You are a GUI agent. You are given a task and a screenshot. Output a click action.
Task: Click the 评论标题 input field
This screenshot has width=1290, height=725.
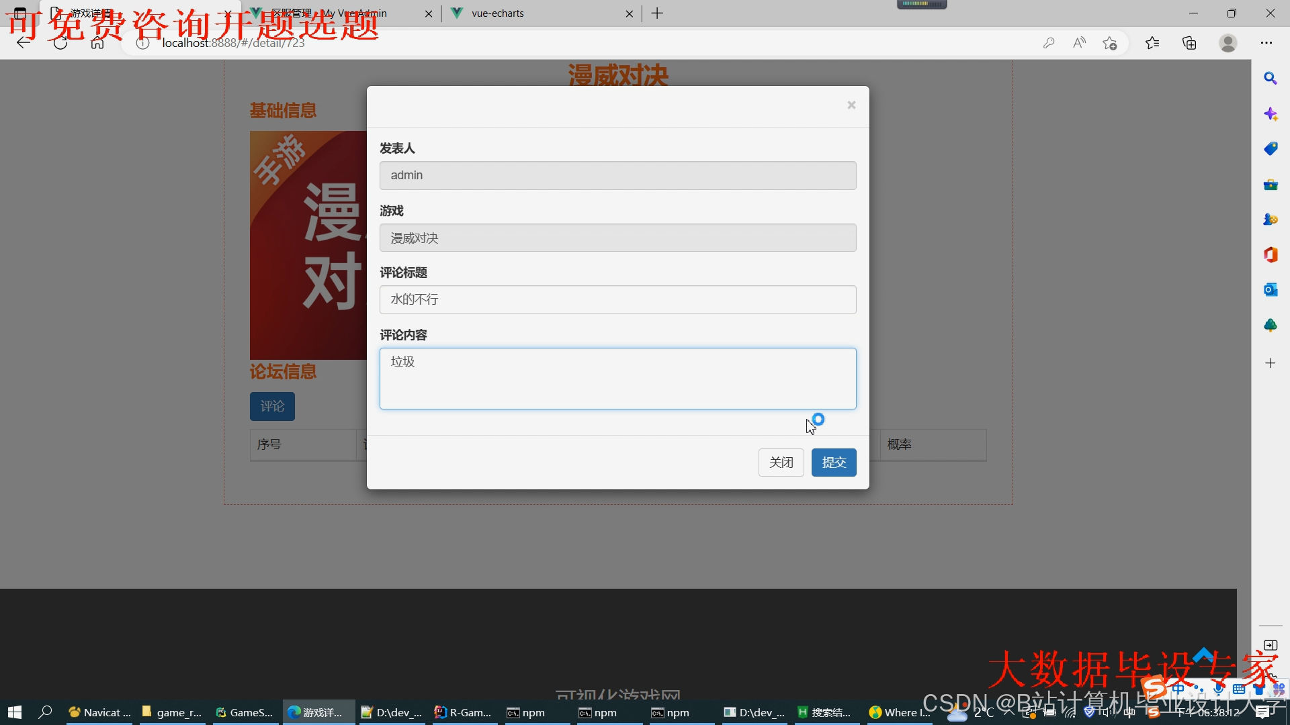click(x=617, y=299)
